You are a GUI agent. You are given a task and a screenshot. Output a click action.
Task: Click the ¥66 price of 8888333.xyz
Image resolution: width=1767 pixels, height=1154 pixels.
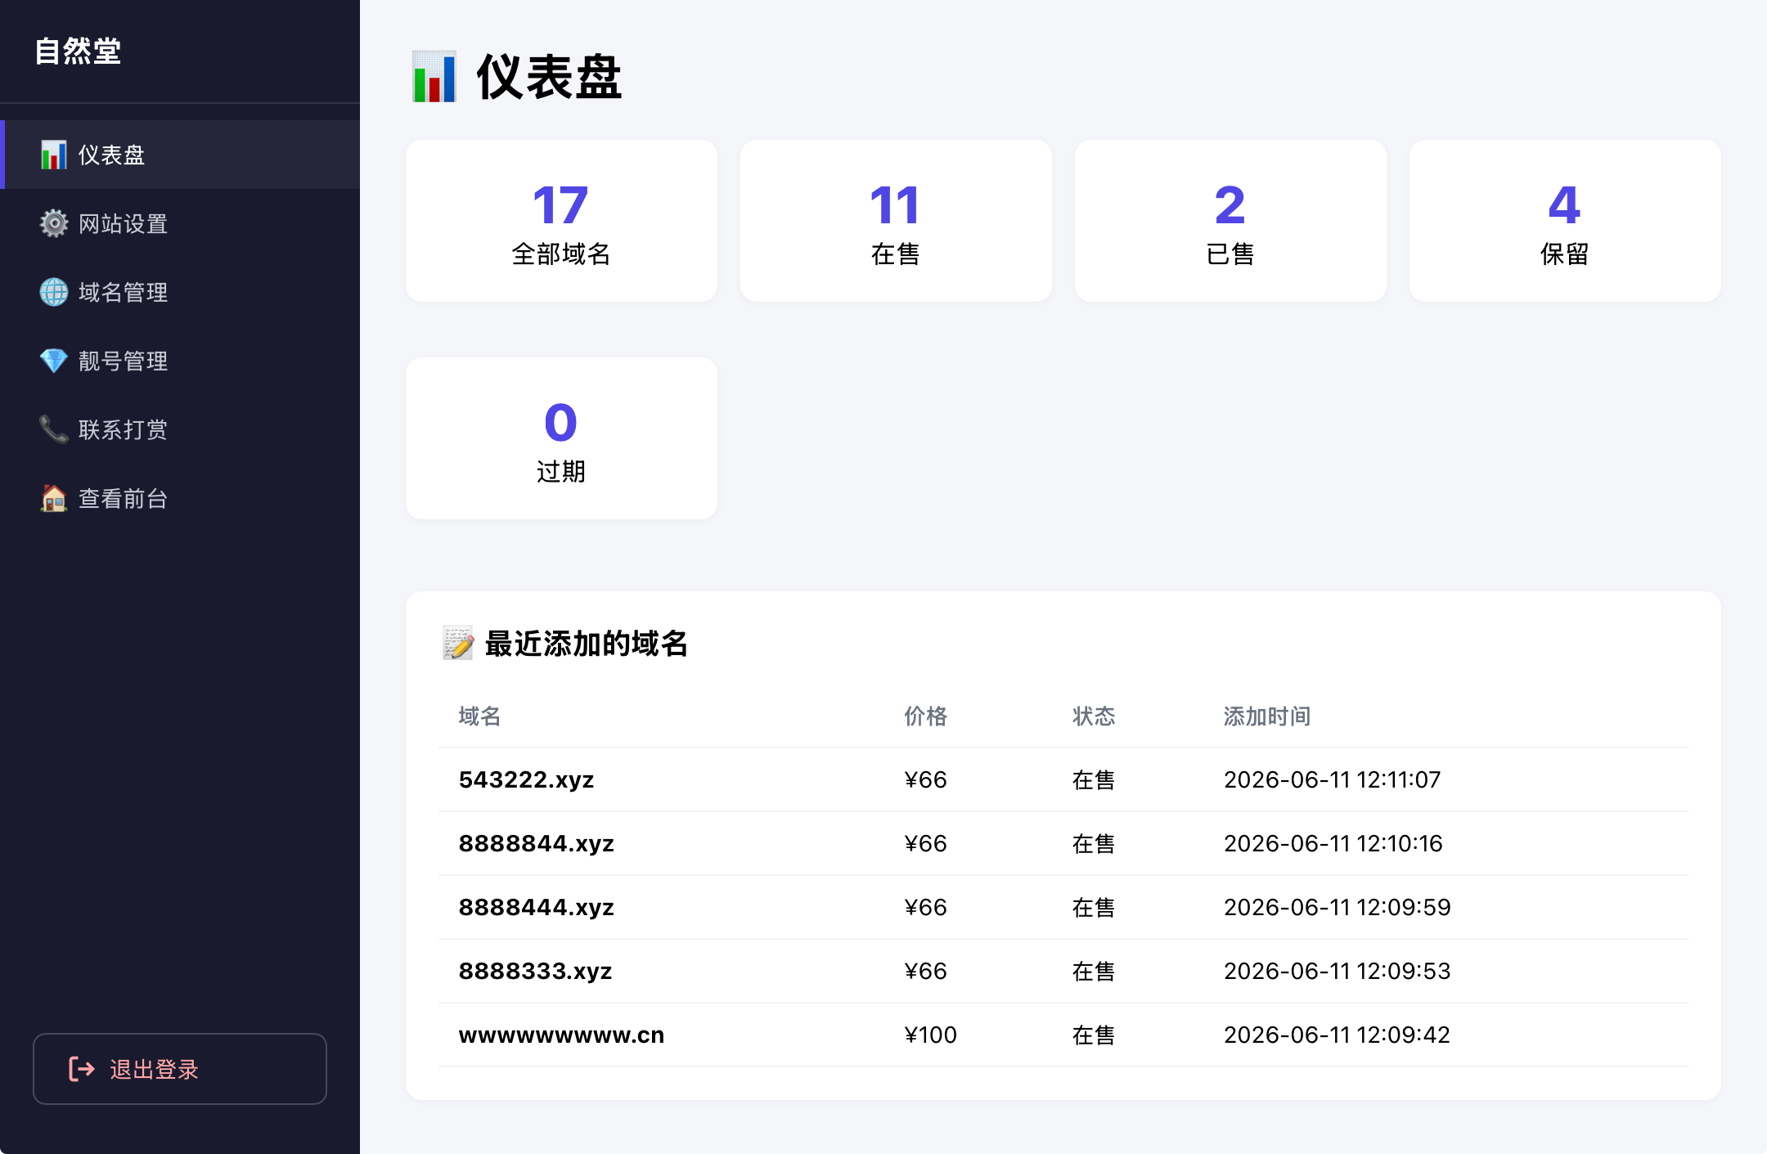[x=925, y=972]
